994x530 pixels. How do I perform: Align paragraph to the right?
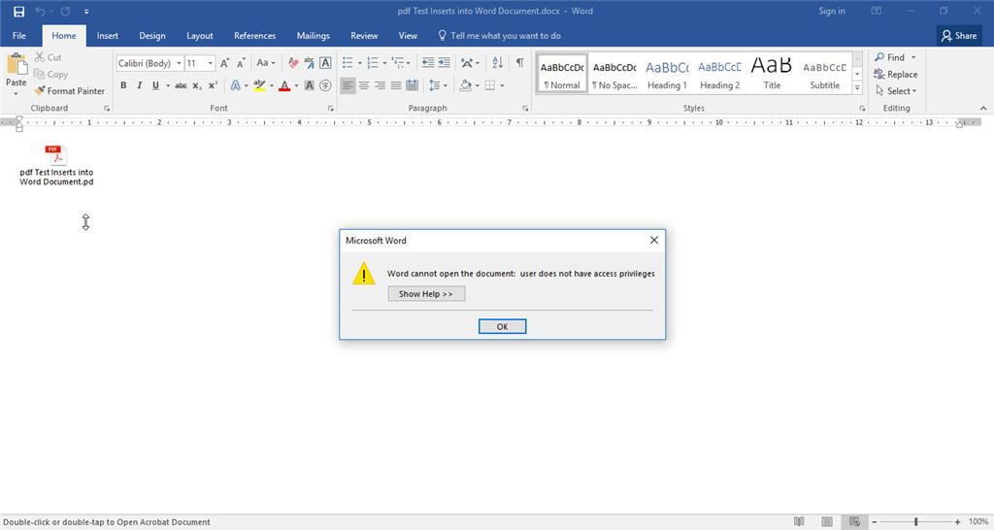380,85
